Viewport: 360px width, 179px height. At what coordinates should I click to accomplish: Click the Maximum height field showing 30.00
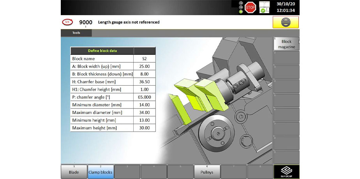pos(144,128)
